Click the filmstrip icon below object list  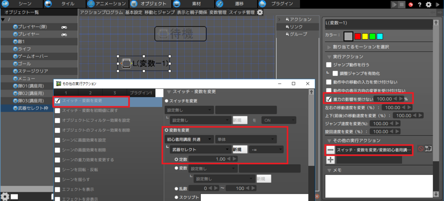pyautogui.click(x=14, y=196)
